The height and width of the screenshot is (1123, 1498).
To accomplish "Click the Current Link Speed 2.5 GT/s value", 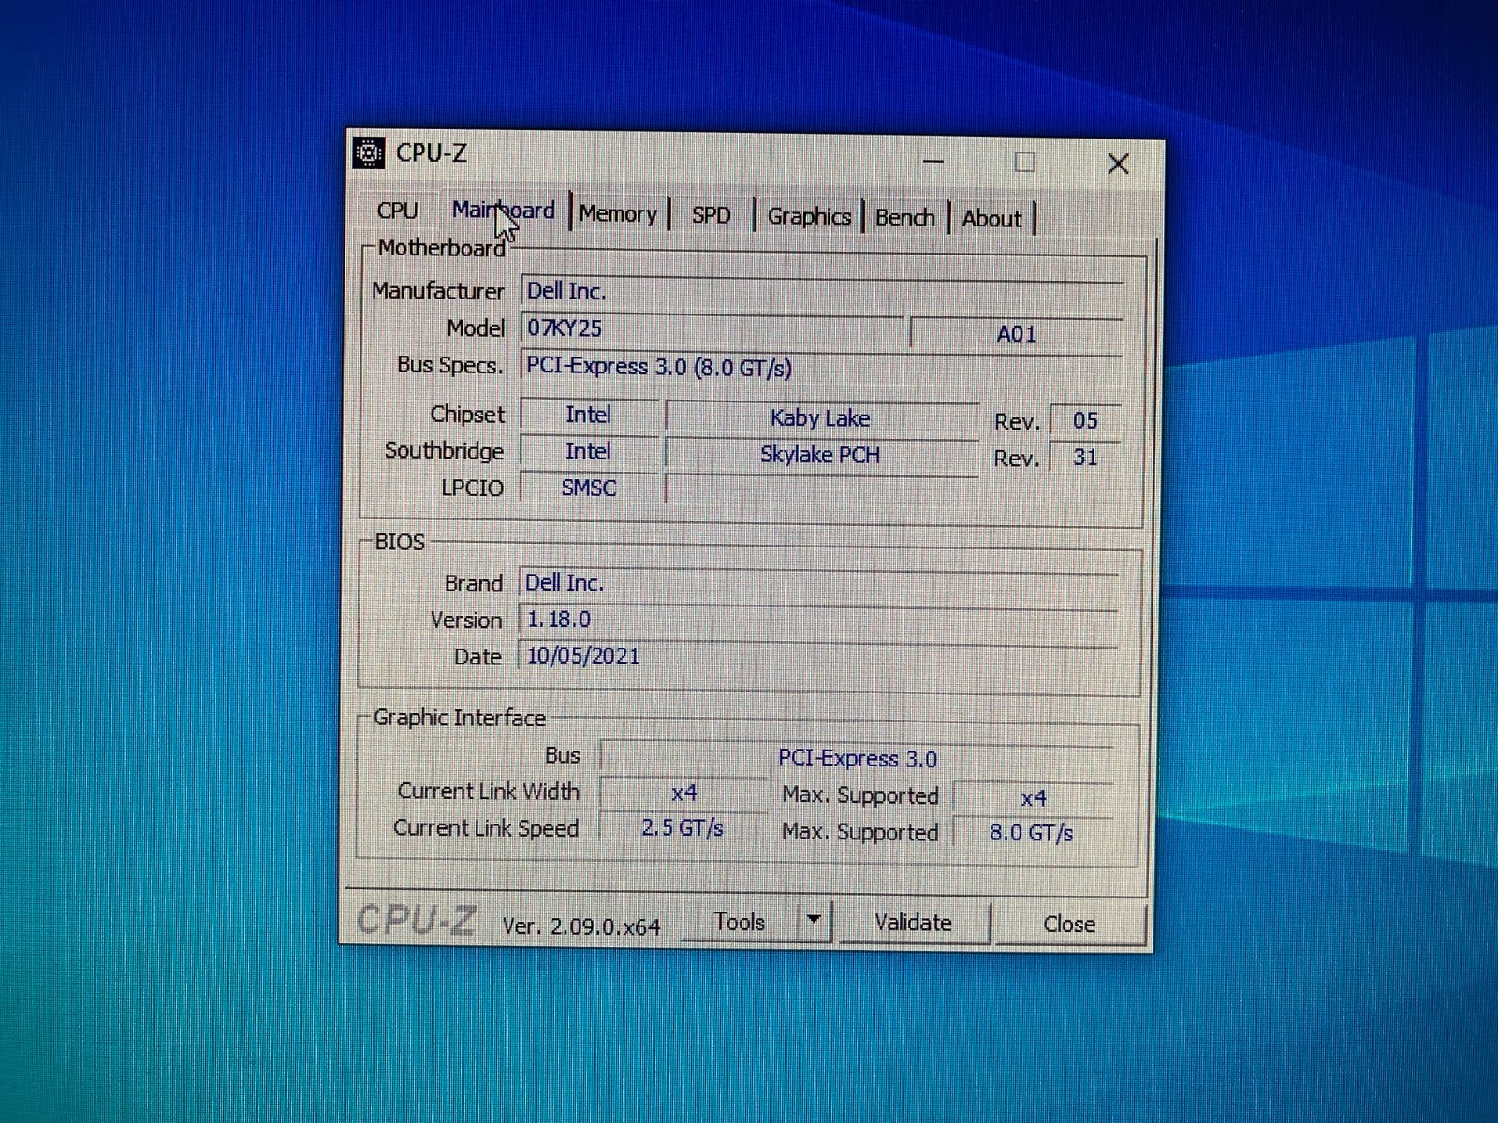I will (683, 828).
